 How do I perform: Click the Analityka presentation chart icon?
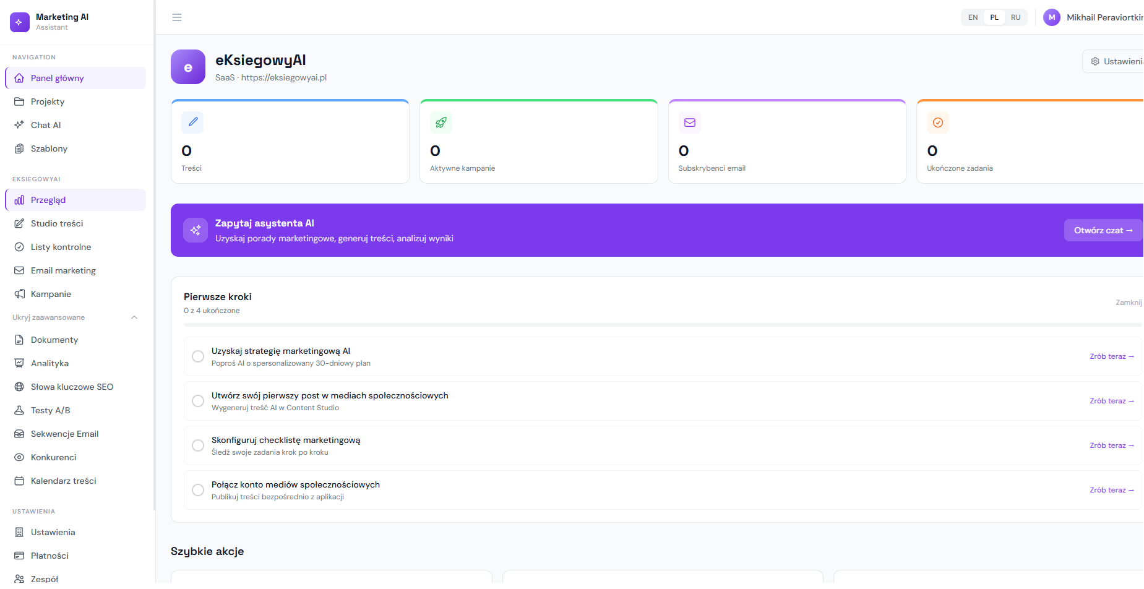[19, 363]
